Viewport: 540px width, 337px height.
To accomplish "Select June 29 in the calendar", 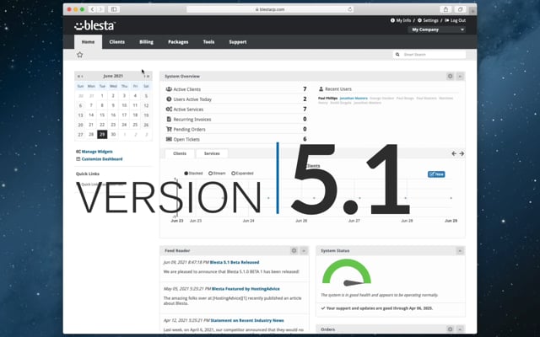I will 102,135.
